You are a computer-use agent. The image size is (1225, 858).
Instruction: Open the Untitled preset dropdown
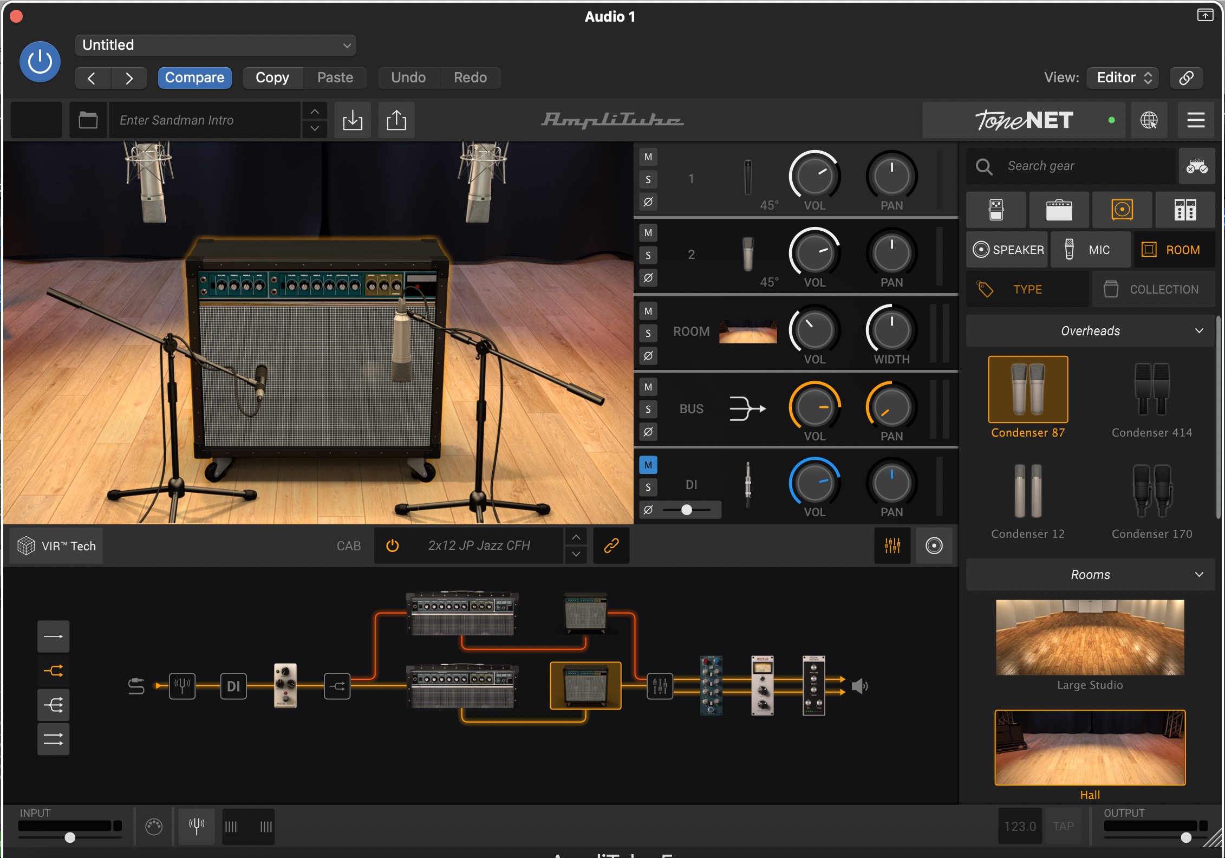click(216, 45)
